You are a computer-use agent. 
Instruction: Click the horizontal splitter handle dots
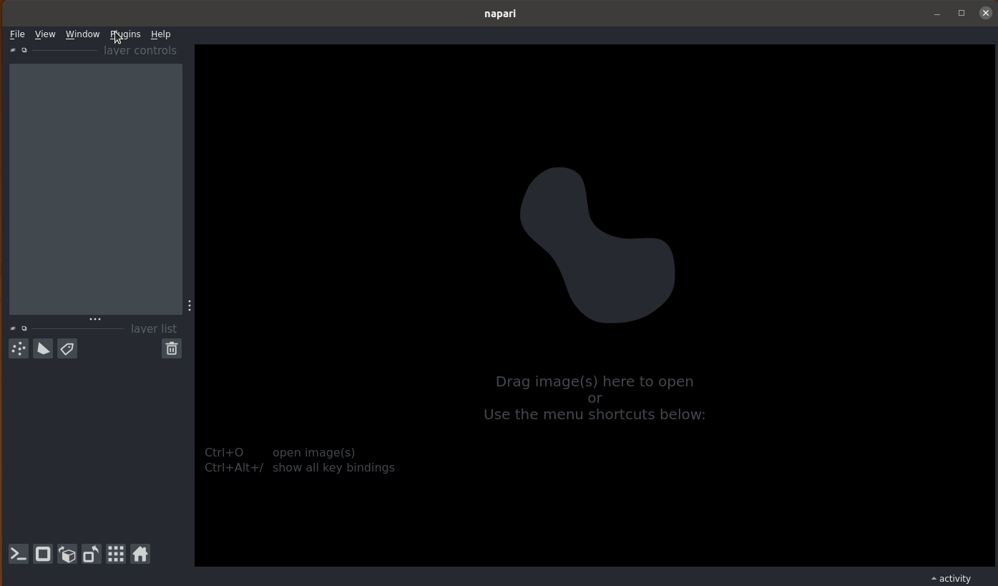pyautogui.click(x=95, y=319)
